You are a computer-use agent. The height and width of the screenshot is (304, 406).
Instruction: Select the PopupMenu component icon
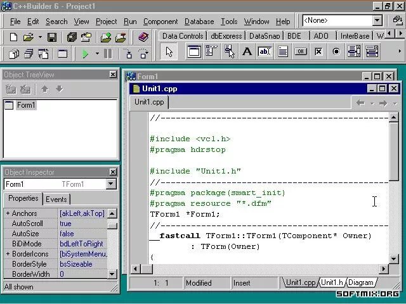(x=230, y=51)
